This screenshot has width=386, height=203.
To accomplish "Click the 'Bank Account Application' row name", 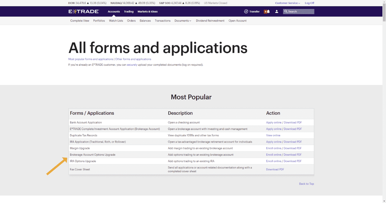I will coord(86,123).
